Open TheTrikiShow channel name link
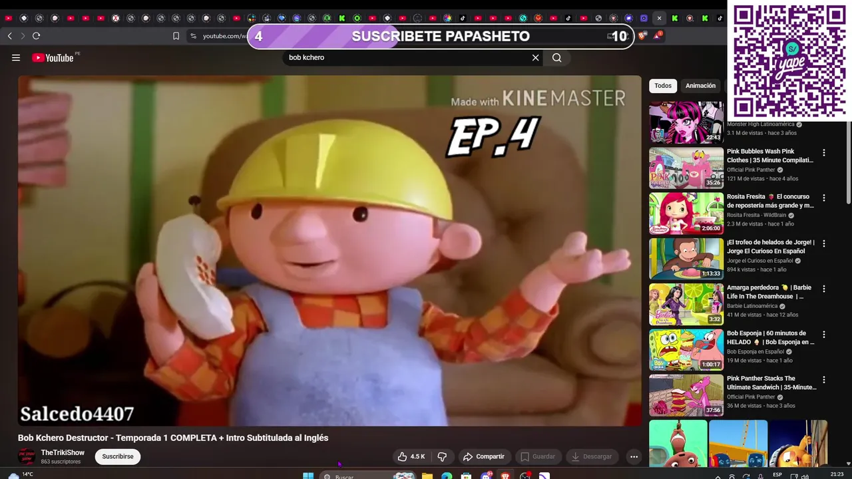Screen dimensions: 852x479 tap(63, 453)
